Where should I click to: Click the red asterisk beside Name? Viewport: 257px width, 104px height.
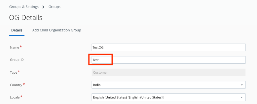21,47
